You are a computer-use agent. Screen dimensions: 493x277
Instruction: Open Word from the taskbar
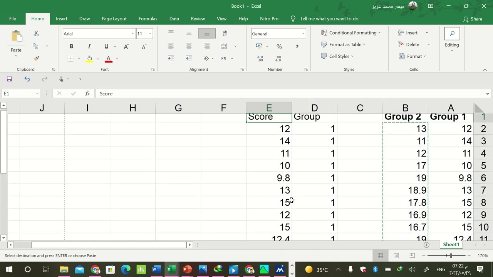pos(156,269)
